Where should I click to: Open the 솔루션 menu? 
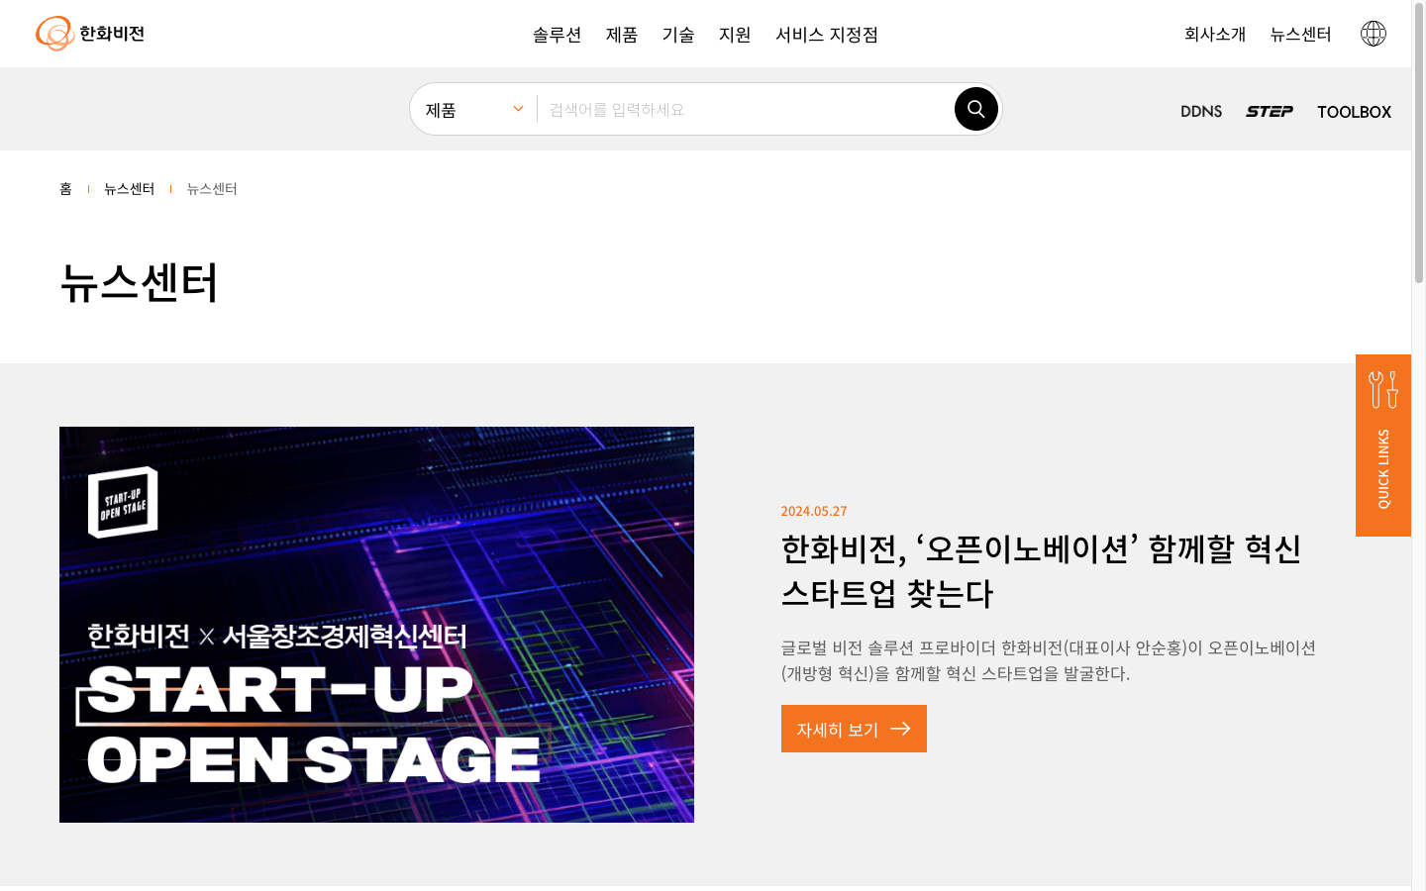point(557,35)
